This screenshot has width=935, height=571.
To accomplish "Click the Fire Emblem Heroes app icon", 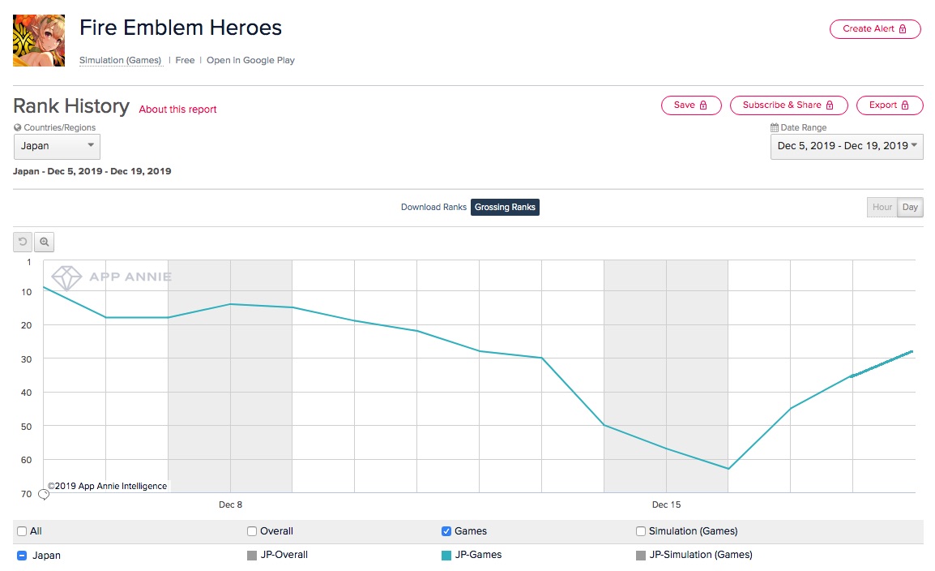I will 39,41.
